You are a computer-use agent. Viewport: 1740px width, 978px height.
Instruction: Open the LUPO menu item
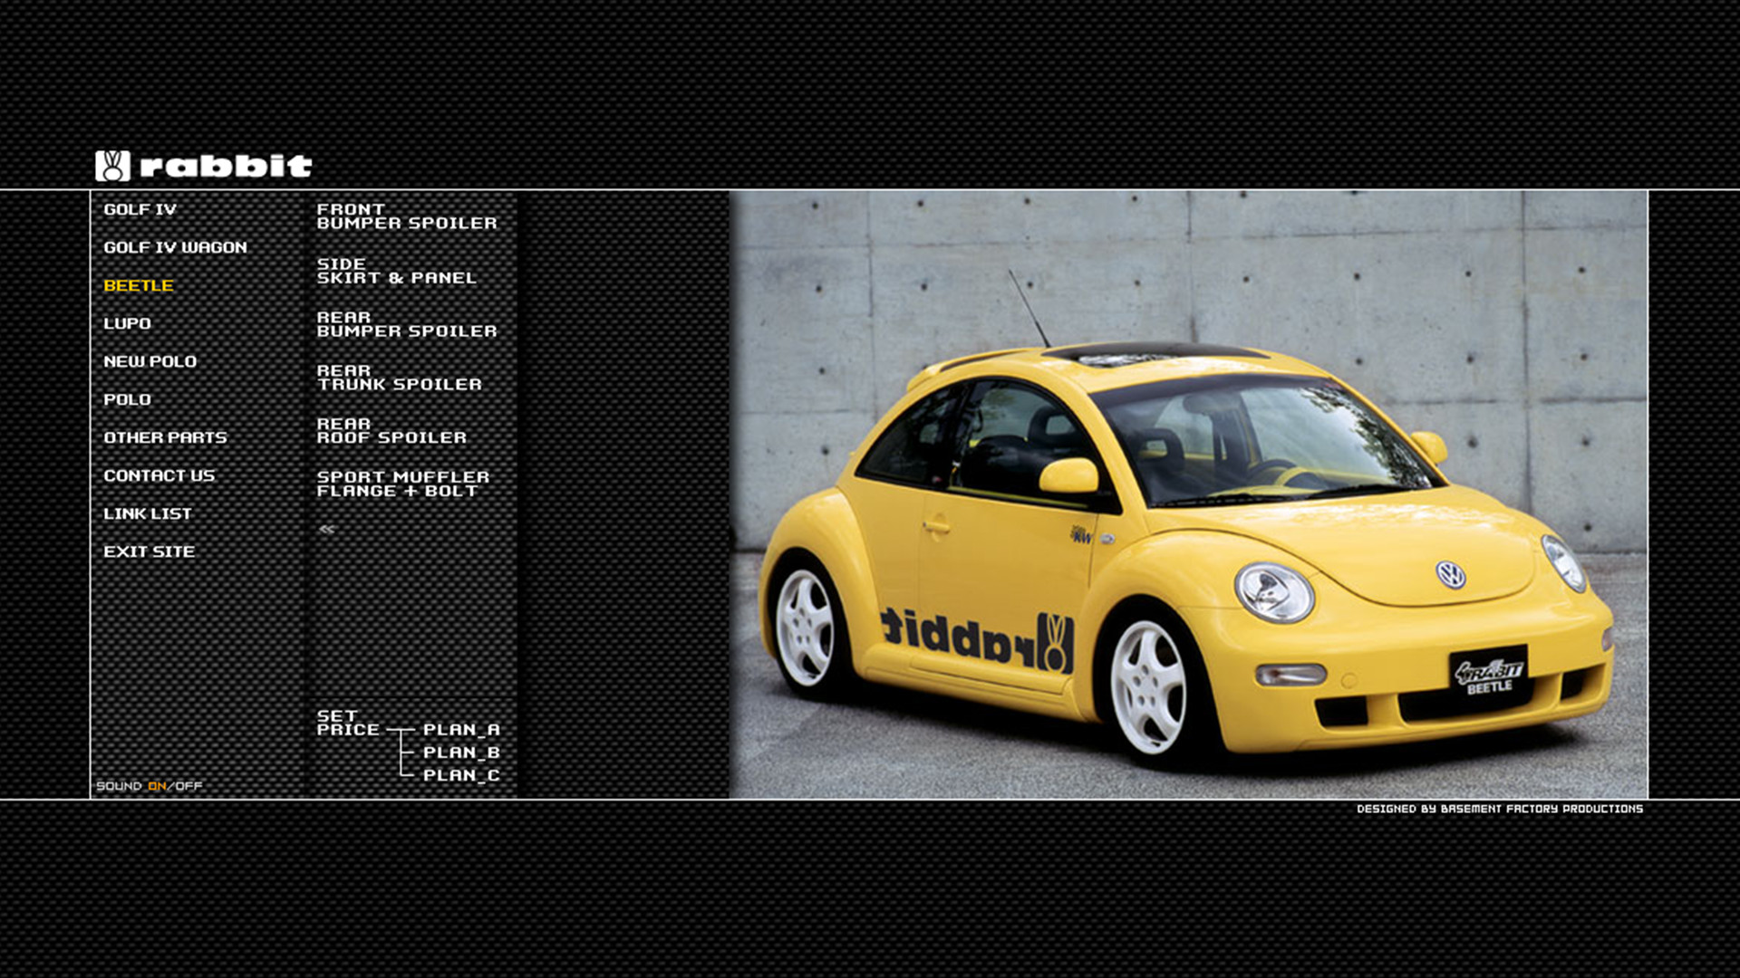point(127,323)
